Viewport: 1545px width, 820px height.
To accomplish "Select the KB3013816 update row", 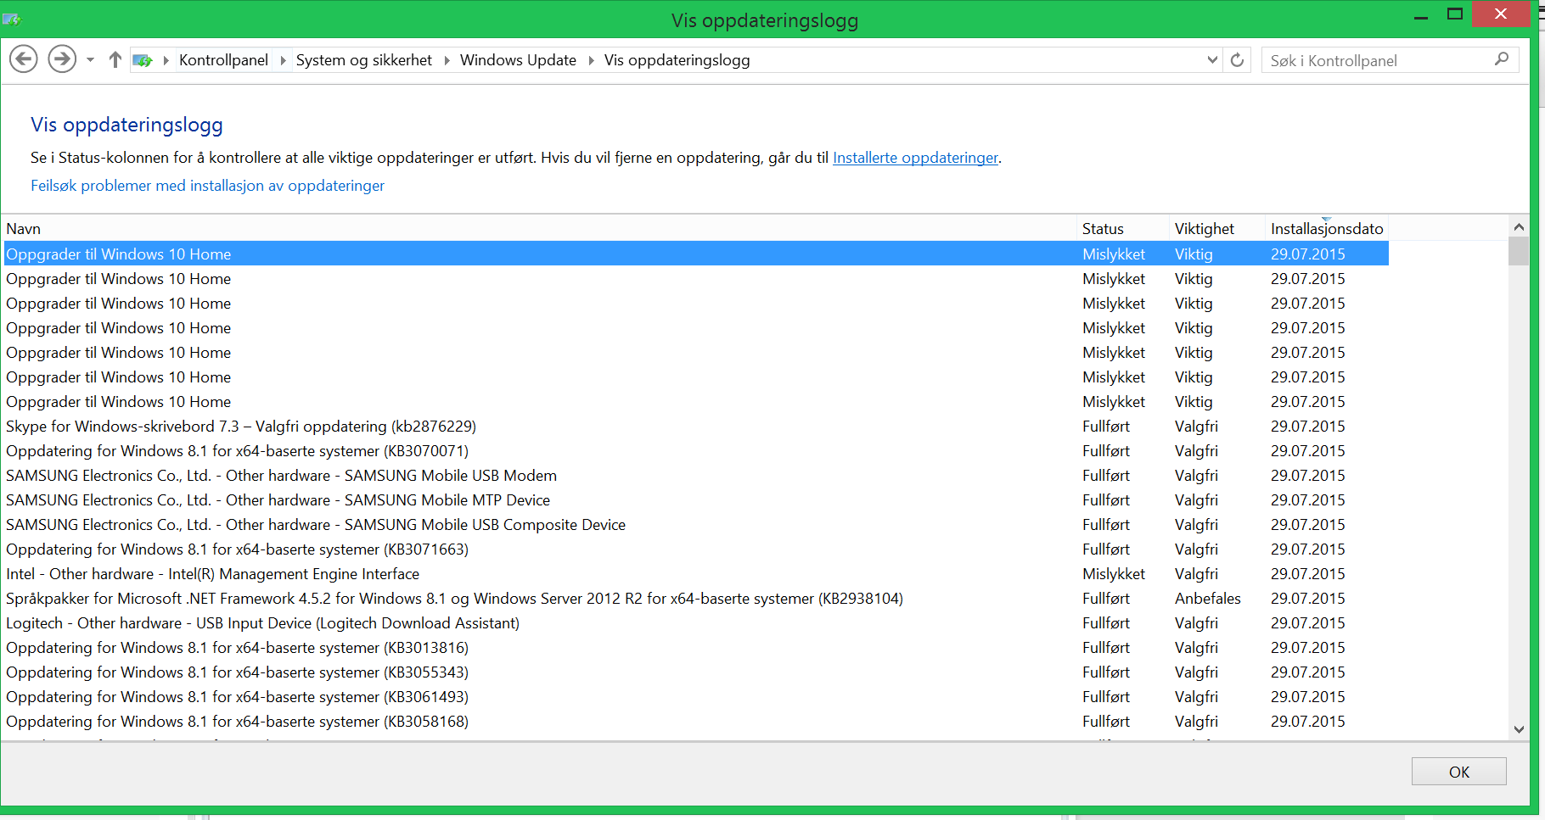I will click(x=696, y=647).
